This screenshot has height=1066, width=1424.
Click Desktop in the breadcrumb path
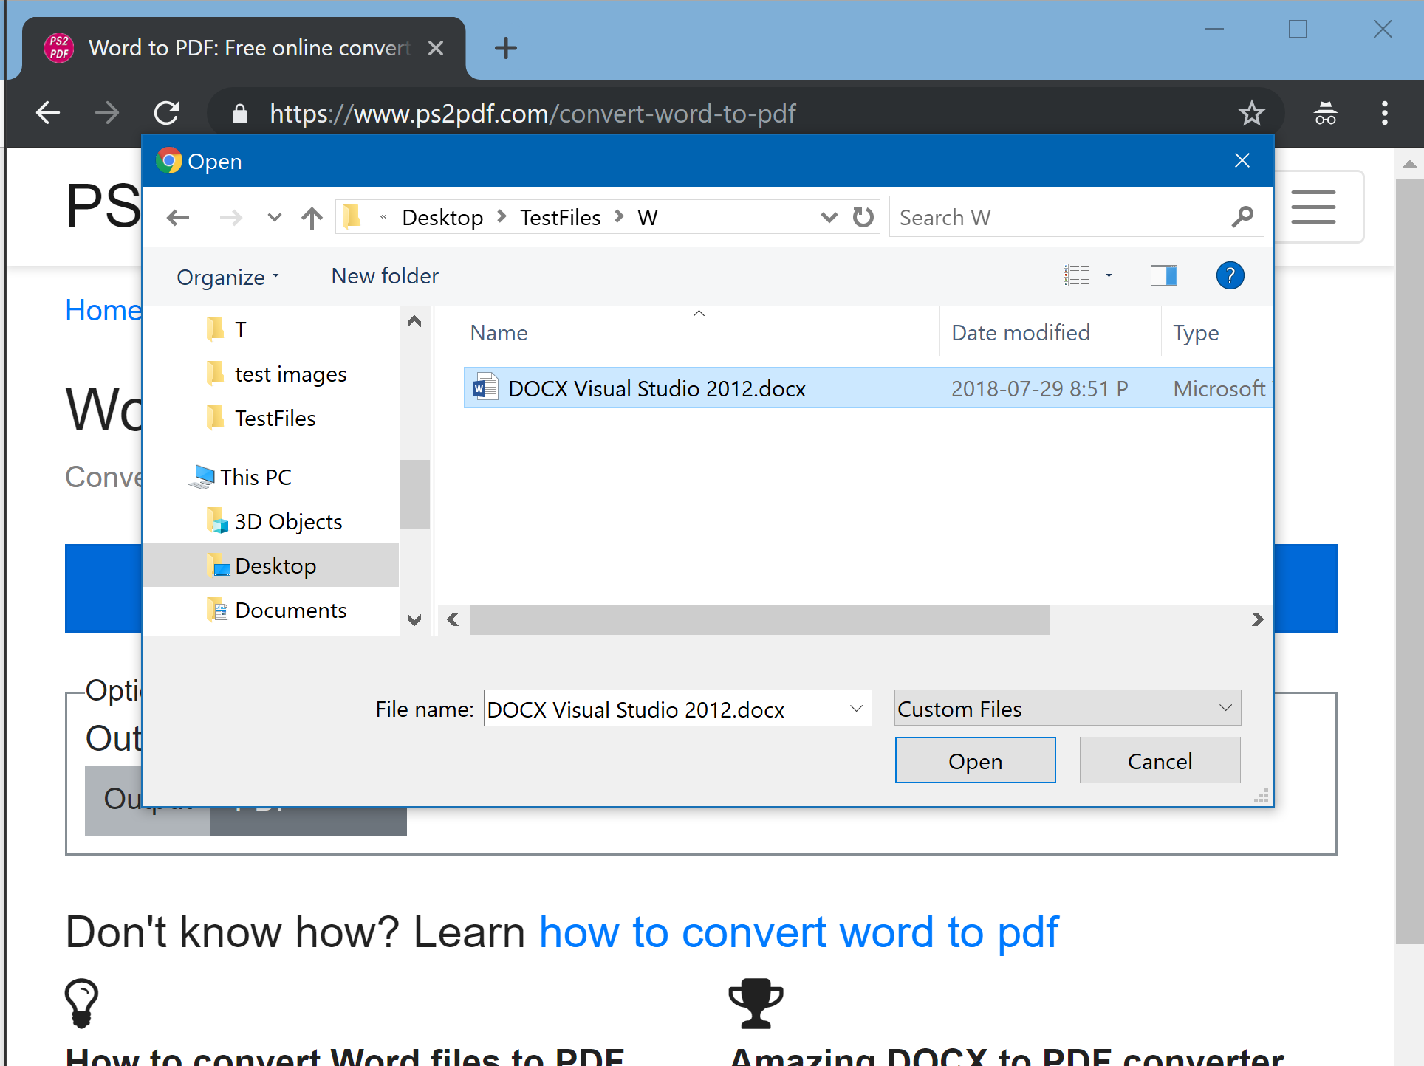coord(442,218)
